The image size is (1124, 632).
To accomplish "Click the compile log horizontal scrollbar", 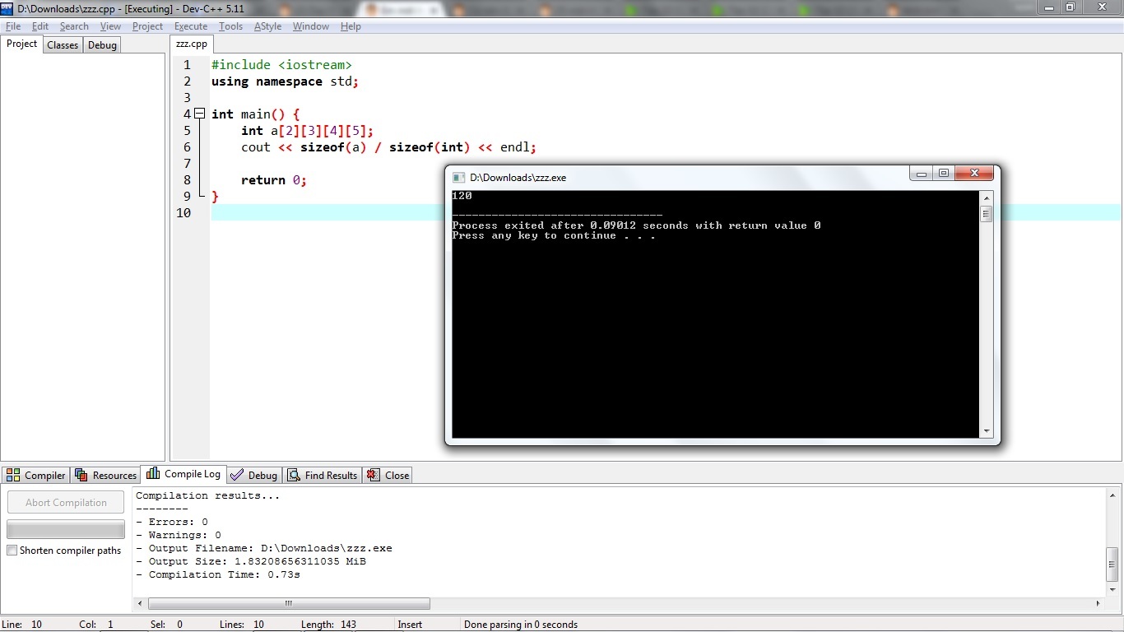I will pyautogui.click(x=288, y=603).
